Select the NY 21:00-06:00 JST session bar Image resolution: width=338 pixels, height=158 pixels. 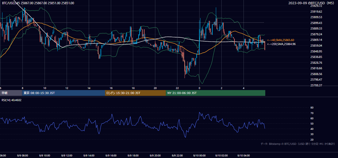pyautogui.click(x=216, y=93)
